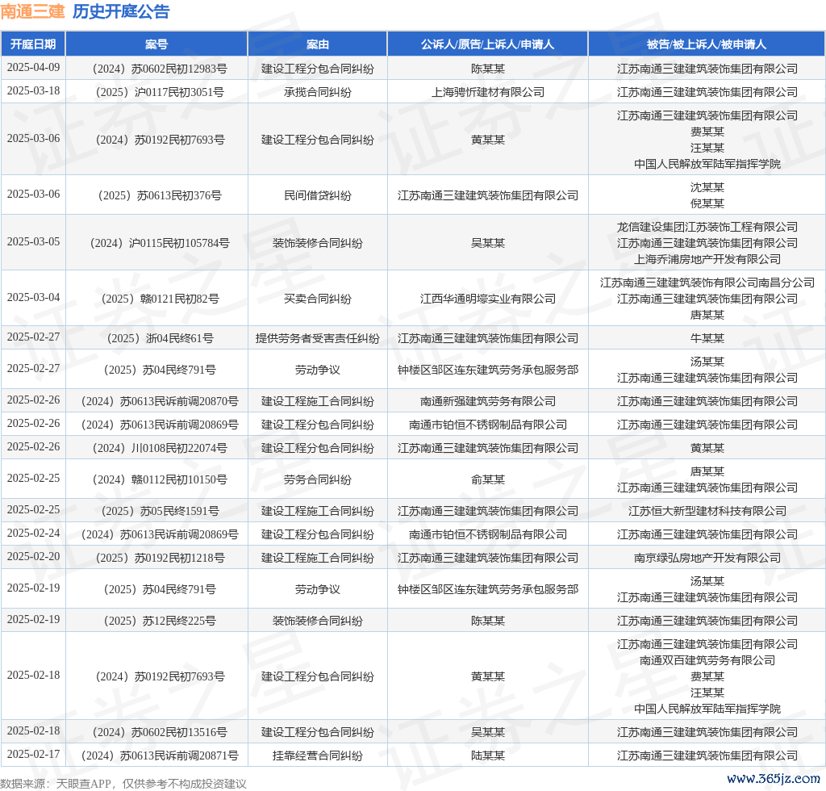Click 装饰装修合同纠纷 in the 2025-03-05 row
This screenshot has width=826, height=791.
point(318,243)
